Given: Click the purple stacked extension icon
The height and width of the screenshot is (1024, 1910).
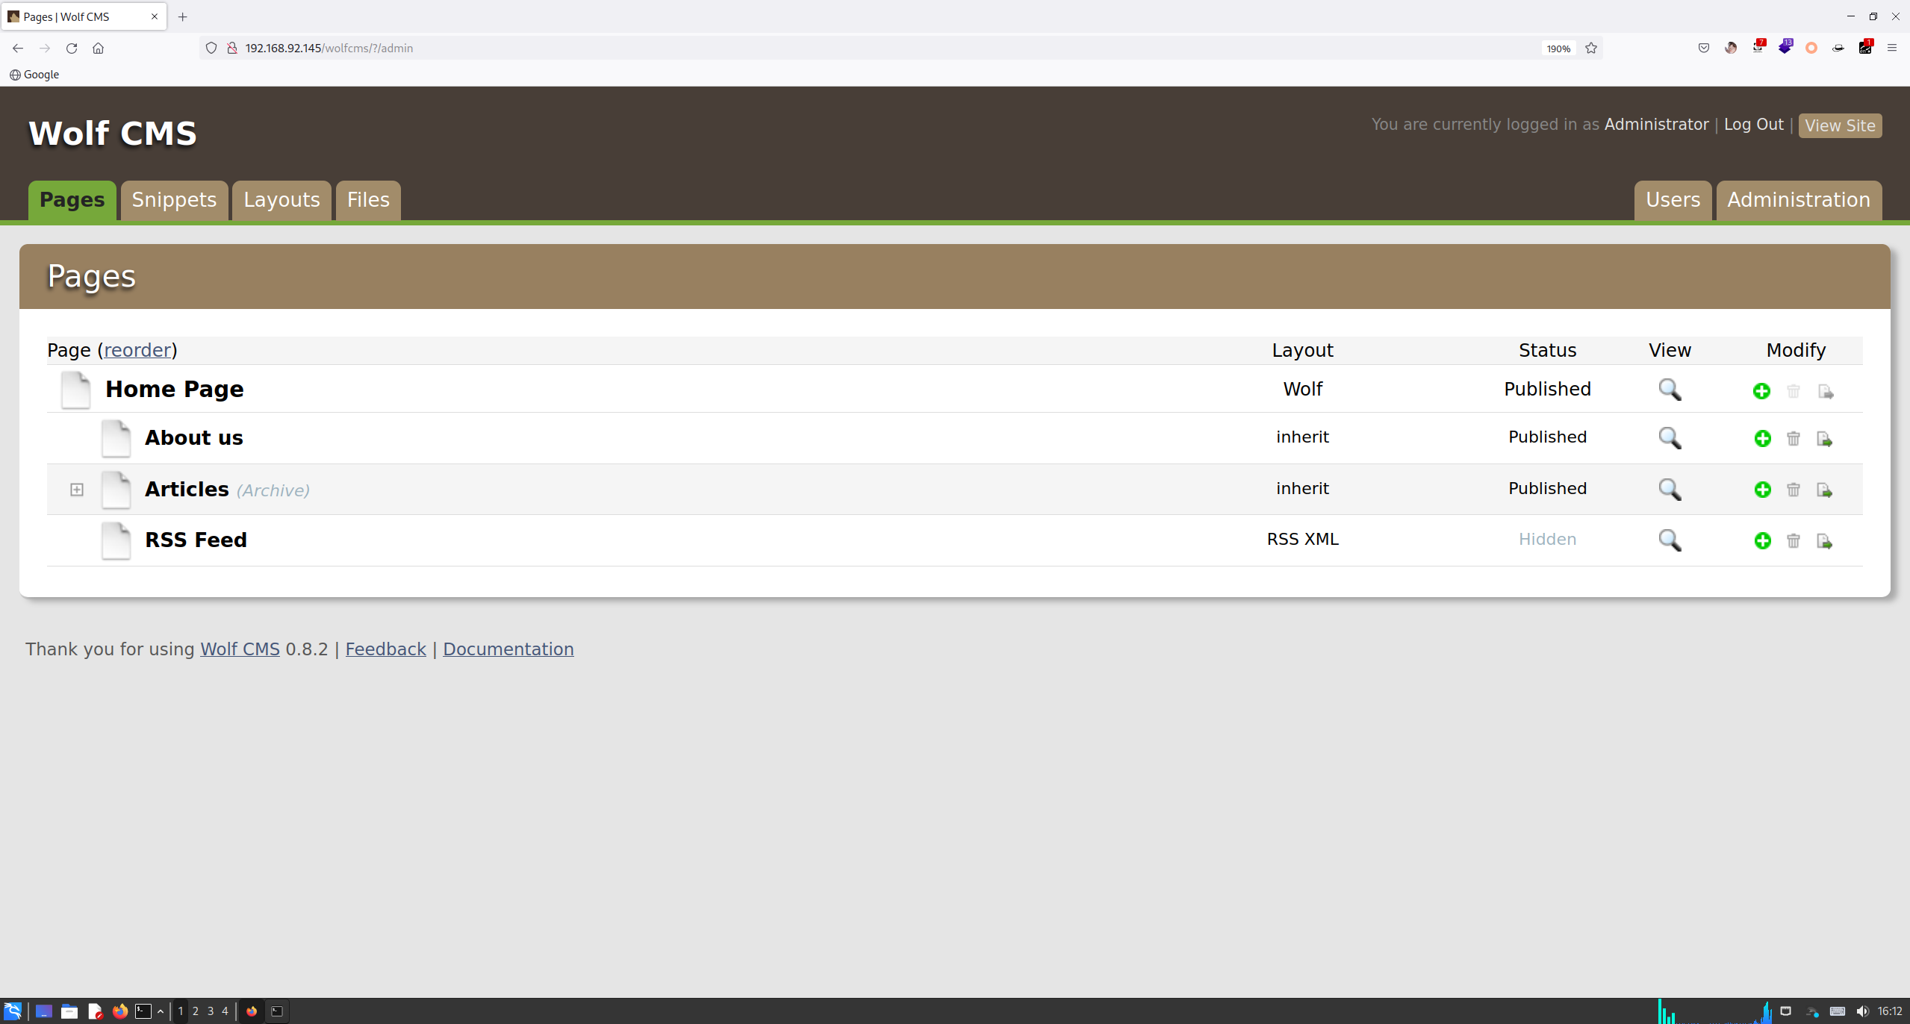Looking at the screenshot, I should coord(1785,47).
